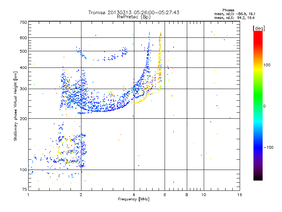Click the x-axis tick label "10"
Image resolution: width=282 pixels, height=212 pixels.
[204, 195]
